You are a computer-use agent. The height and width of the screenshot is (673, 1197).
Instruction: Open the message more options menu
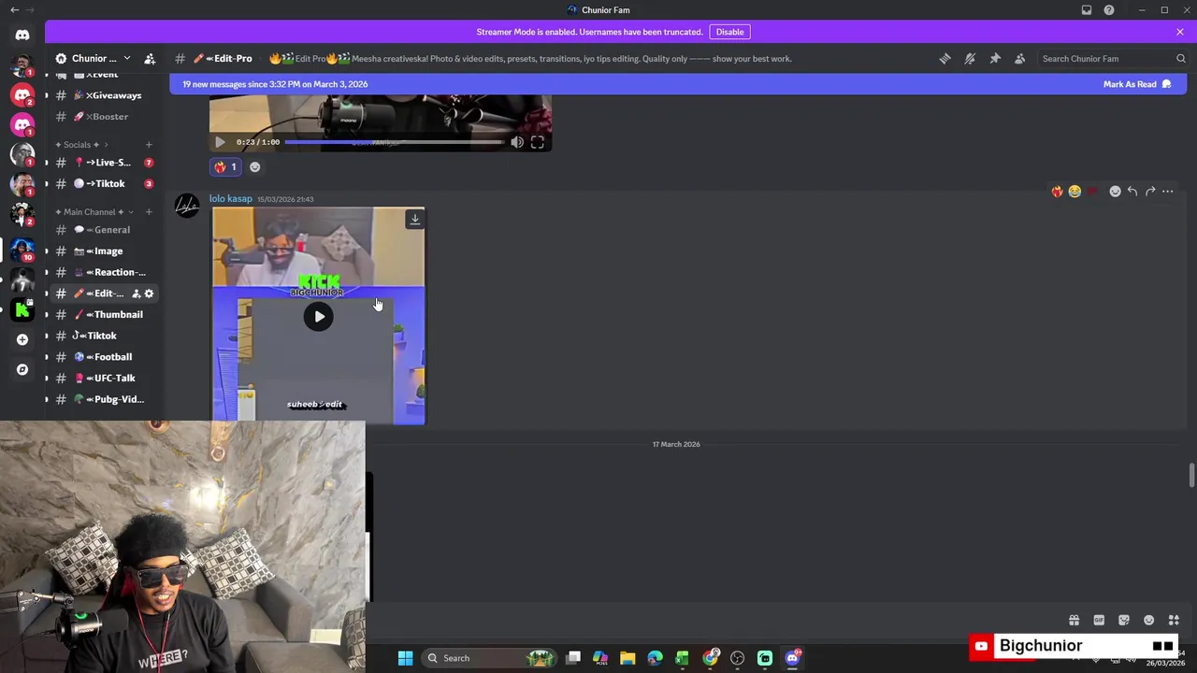[x=1168, y=192]
